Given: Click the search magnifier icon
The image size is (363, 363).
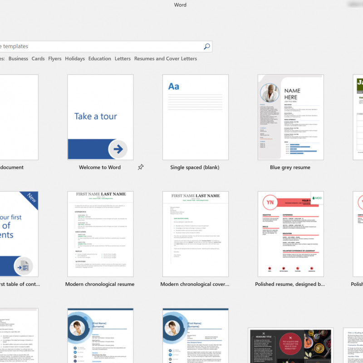Looking at the screenshot, I should coord(207,46).
